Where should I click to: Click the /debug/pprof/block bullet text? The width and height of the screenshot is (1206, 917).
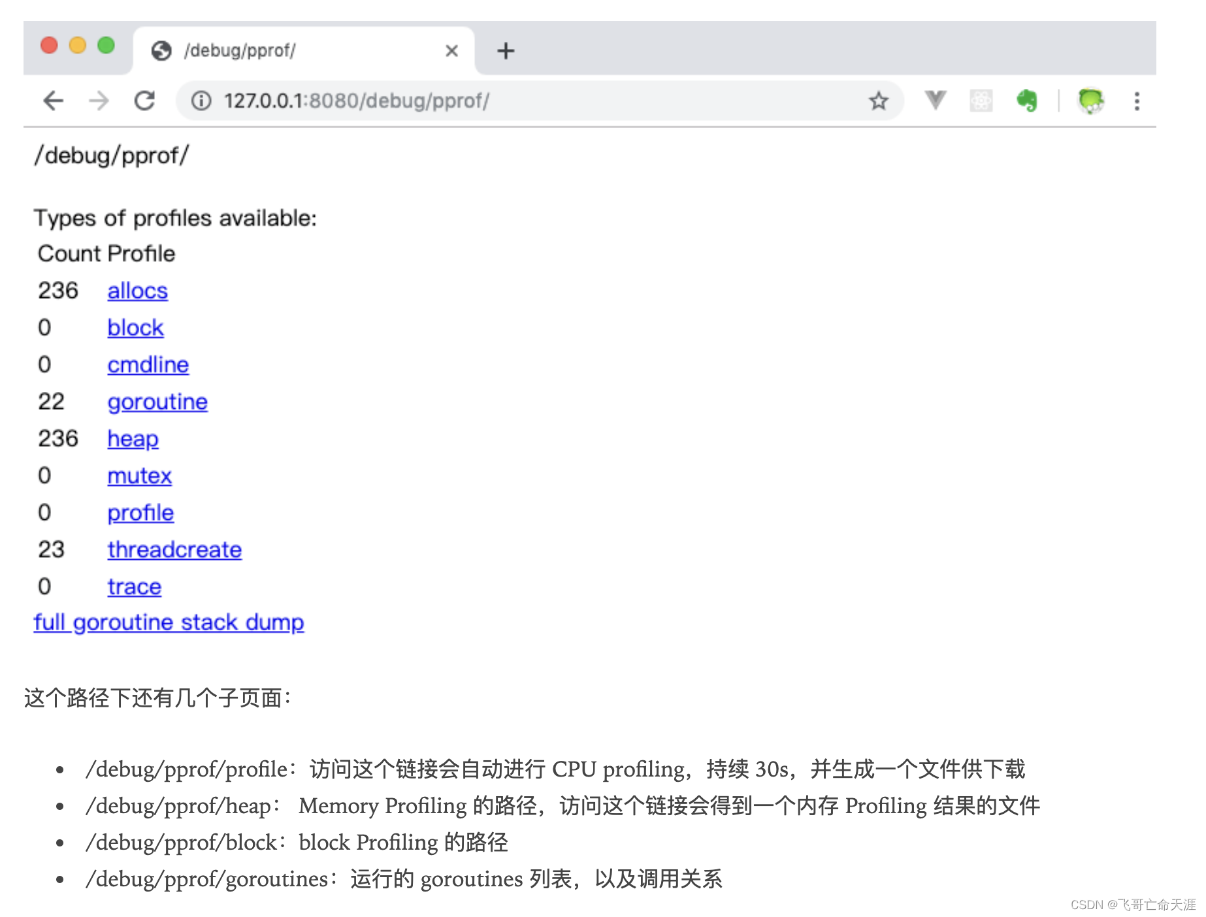point(297,843)
